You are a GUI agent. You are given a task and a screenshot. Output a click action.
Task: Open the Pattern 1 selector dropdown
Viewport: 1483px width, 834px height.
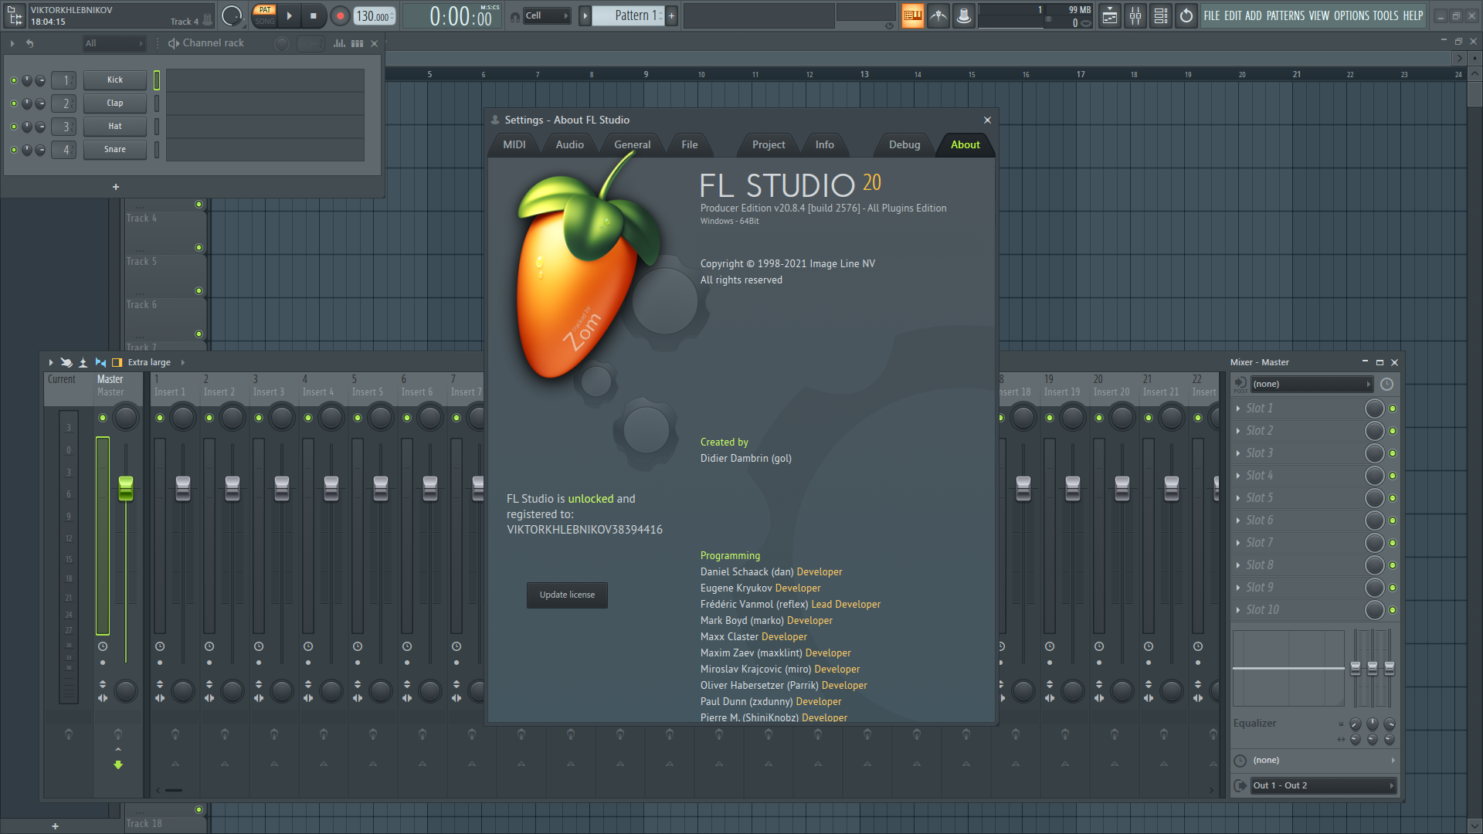633,15
